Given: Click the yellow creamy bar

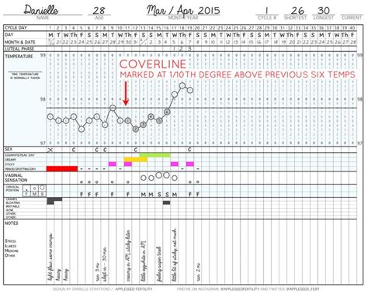Looking at the screenshot, I should (x=136, y=160).
